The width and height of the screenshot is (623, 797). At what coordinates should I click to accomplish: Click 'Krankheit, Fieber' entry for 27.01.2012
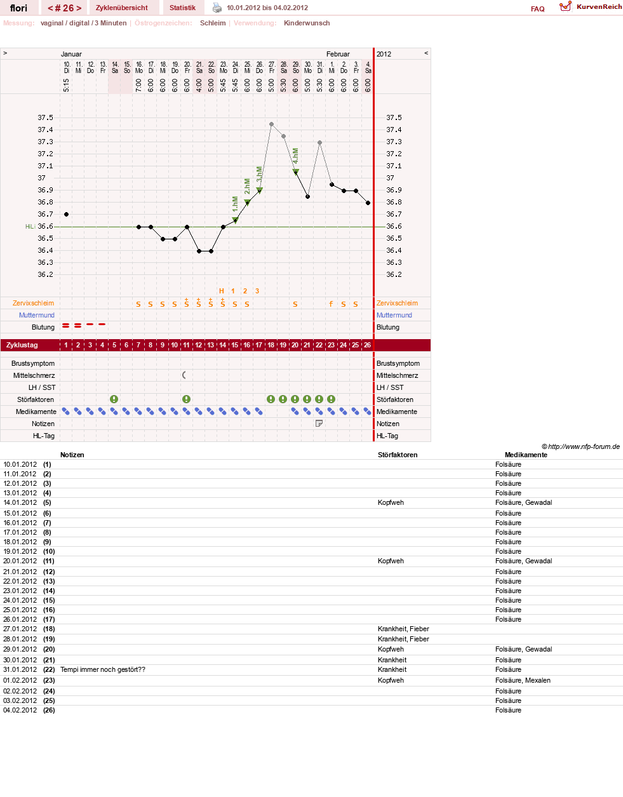[x=403, y=629]
